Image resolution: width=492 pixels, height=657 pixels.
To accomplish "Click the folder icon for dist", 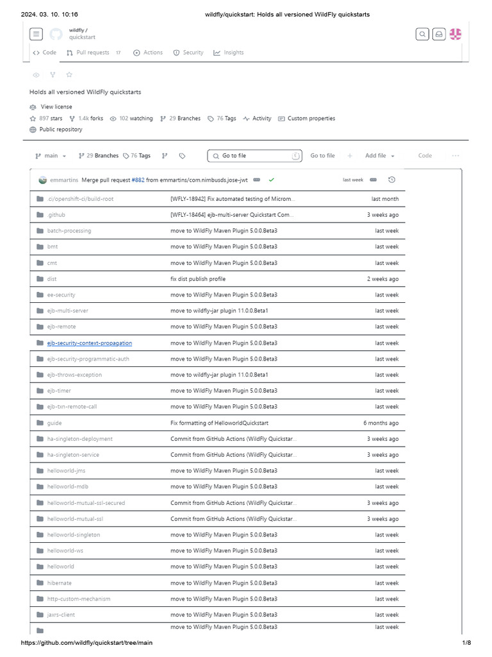I will [40, 279].
